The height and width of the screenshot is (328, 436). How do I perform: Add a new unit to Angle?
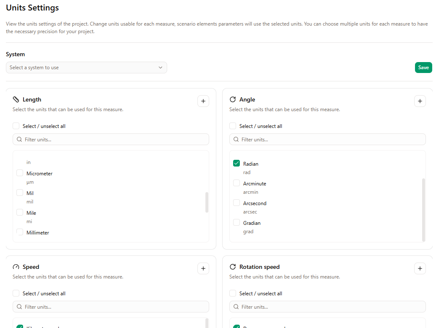tap(420, 101)
